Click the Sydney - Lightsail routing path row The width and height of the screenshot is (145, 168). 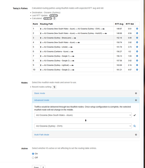[x=76, y=65]
